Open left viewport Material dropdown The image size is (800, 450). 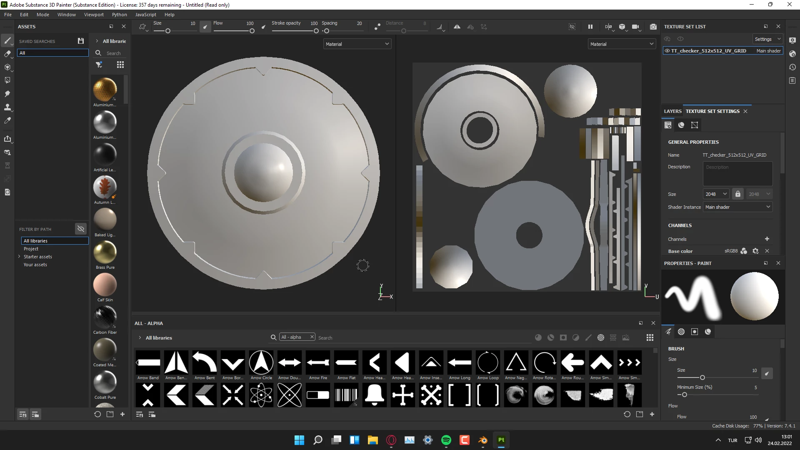[x=357, y=44]
